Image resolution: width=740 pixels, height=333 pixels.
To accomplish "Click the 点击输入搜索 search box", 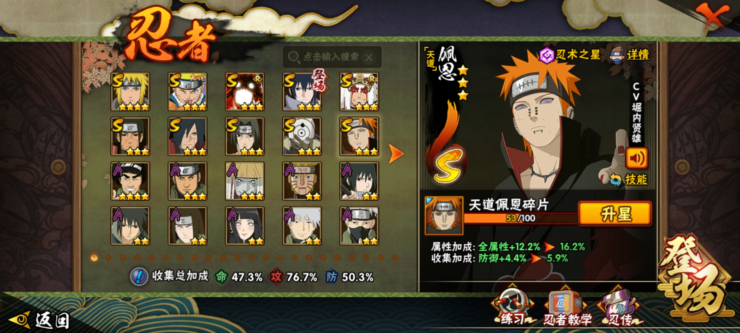I will [x=332, y=57].
